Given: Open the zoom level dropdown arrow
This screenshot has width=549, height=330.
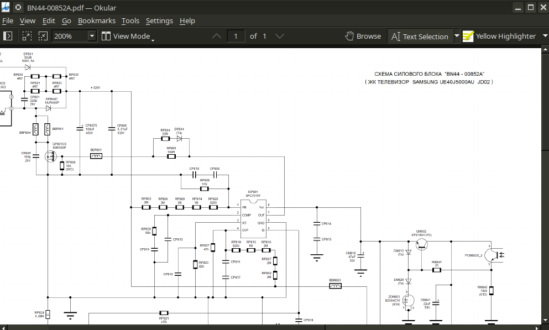Looking at the screenshot, I should coord(92,36).
